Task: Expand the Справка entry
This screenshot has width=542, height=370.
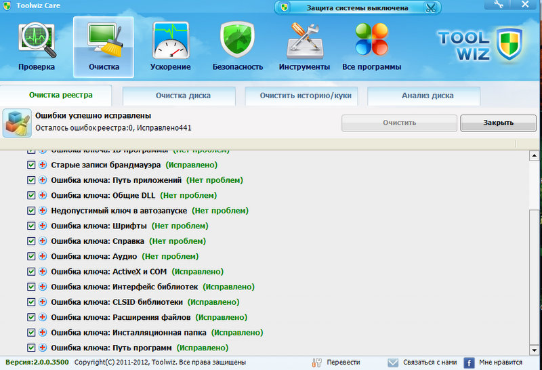Action: 43,241
